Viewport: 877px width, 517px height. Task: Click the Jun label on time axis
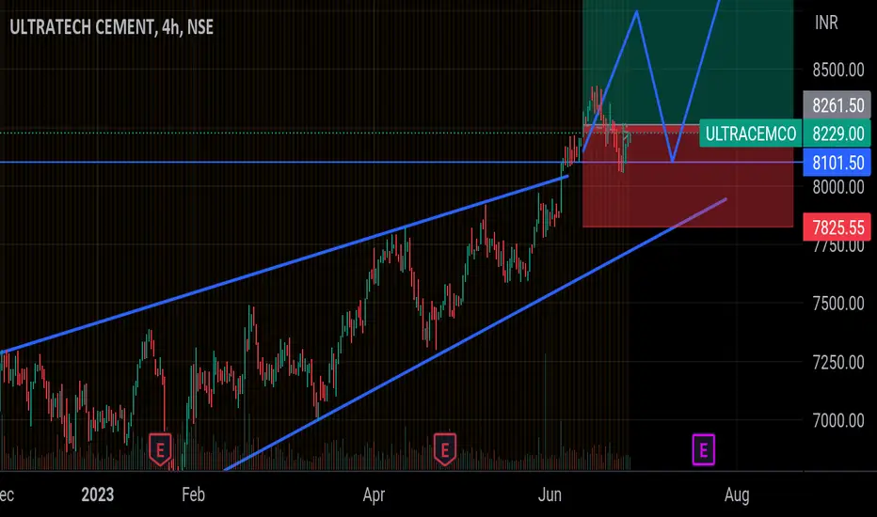coord(550,494)
